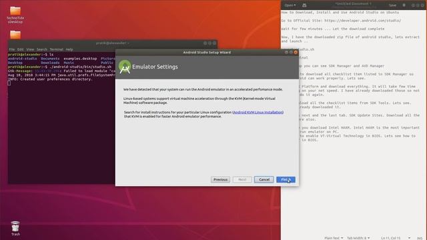The image size is (427, 240).
Task: Go back with the Previous button
Action: pyautogui.click(x=220, y=179)
